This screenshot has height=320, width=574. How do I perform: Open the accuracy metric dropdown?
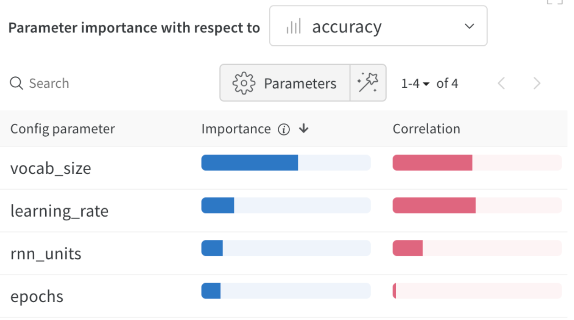[378, 26]
